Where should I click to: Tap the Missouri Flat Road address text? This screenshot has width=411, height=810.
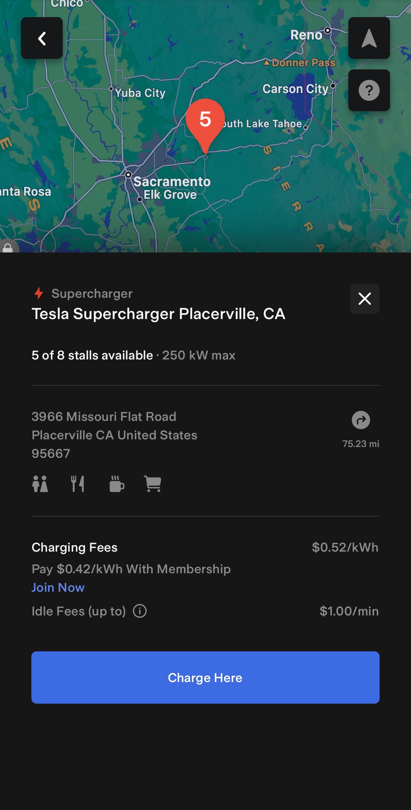[x=104, y=417]
